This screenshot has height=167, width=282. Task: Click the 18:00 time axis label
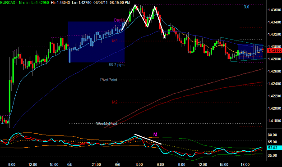245,164
